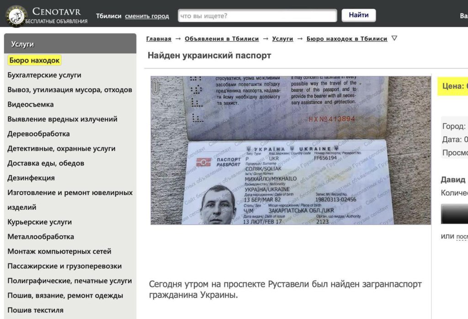This screenshot has height=319, width=468.
Task: Open the Услуги breadcrumb link
Action: pyautogui.click(x=282, y=38)
